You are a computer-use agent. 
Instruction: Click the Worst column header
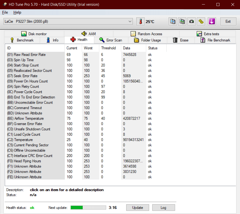(91, 48)
